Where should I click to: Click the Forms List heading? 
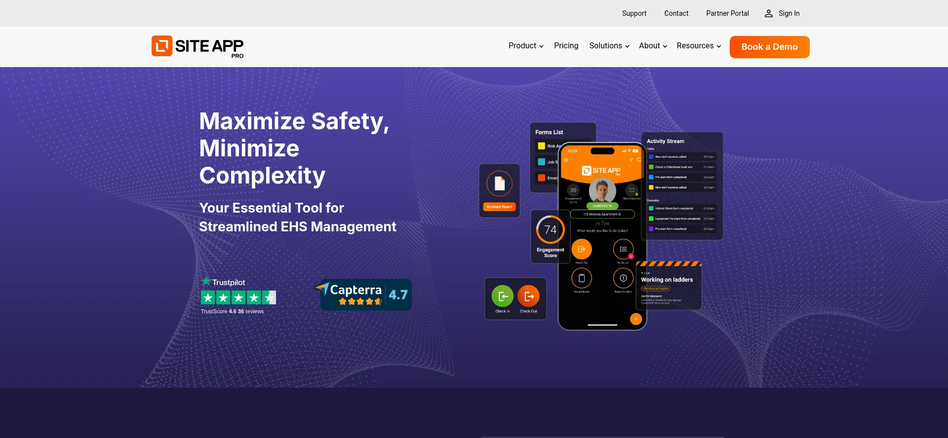click(x=549, y=132)
